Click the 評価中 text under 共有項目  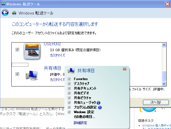(x=57, y=75)
